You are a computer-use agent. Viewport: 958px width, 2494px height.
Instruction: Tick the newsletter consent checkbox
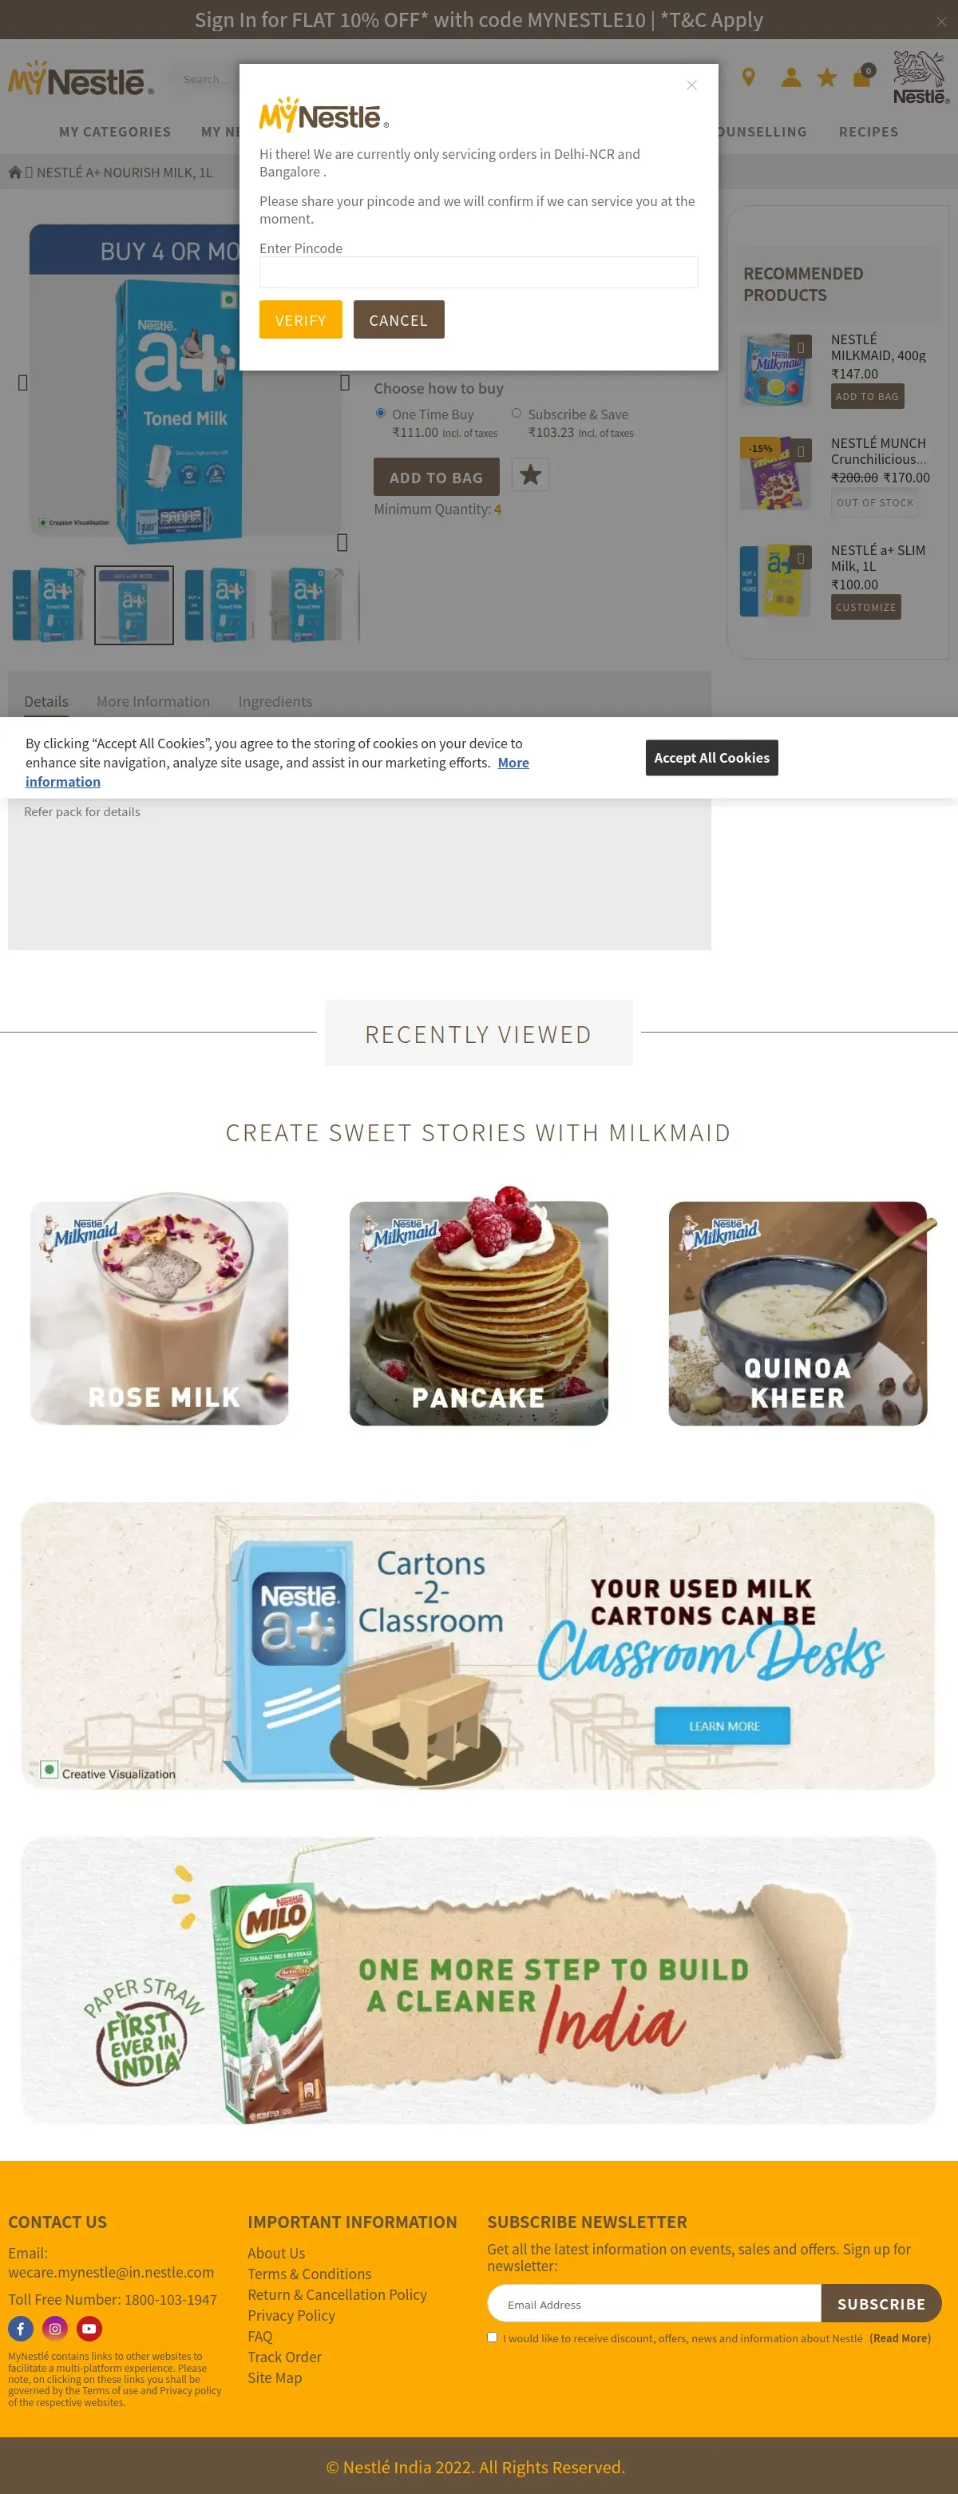[493, 2337]
